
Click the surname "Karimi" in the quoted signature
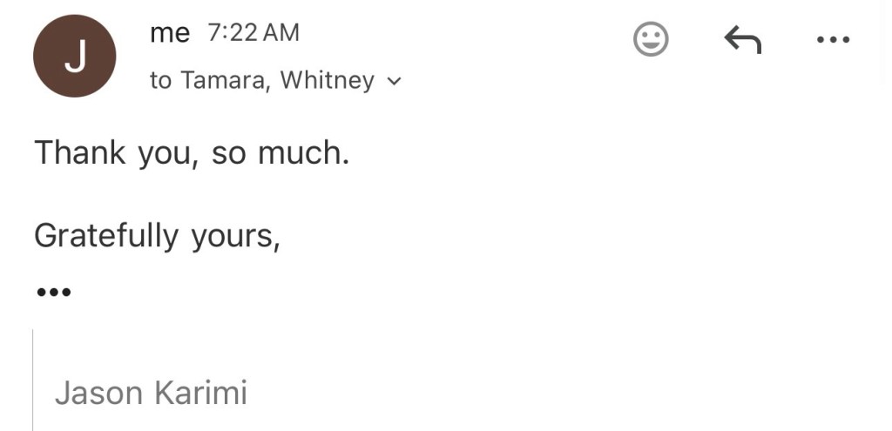(200, 393)
